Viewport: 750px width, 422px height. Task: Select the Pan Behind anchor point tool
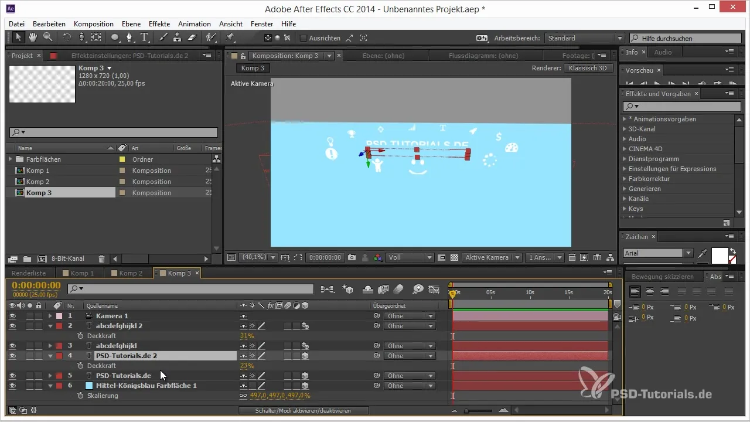click(x=96, y=38)
